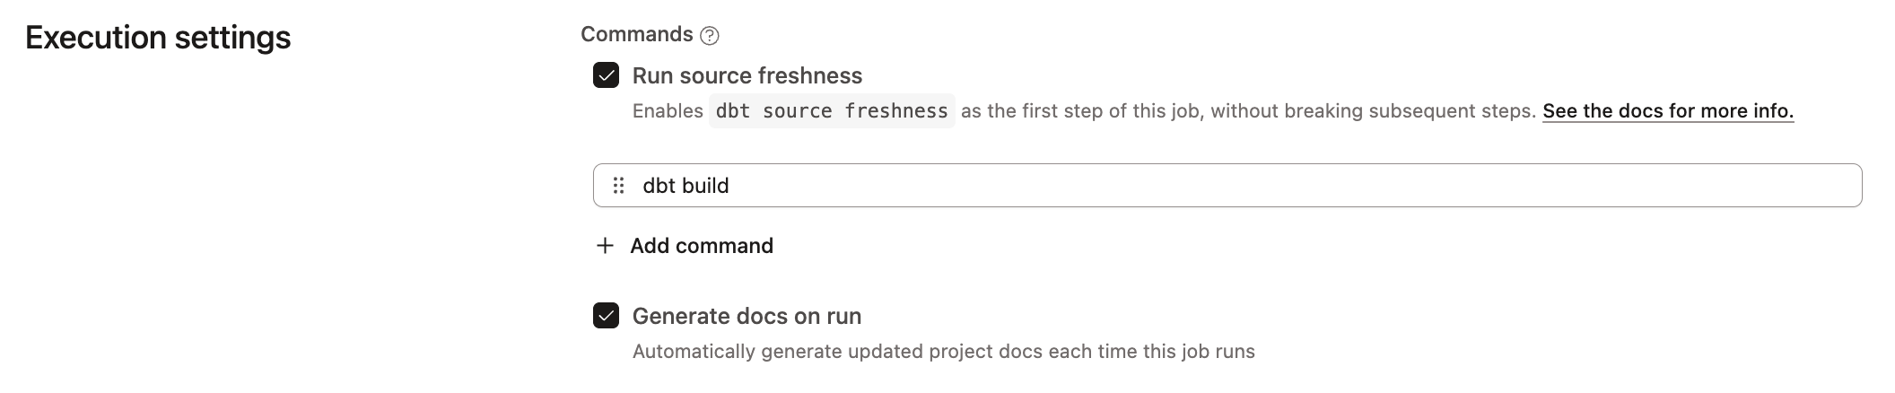Click the "dbt source freshness" code snippet
The image size is (1895, 393).
pyautogui.click(x=832, y=111)
